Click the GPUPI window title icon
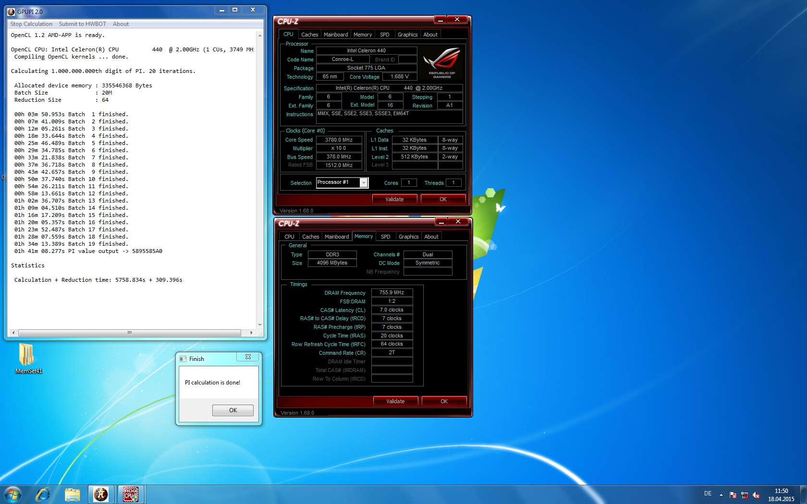 (x=12, y=12)
